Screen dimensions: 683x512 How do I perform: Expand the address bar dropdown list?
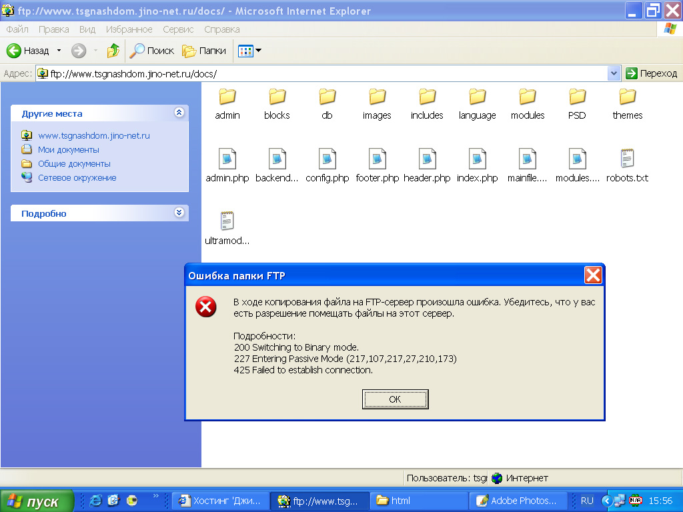click(614, 73)
